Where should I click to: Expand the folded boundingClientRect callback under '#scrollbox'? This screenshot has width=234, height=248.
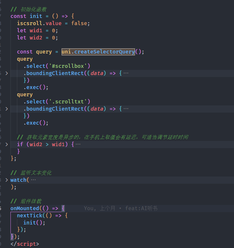[7, 73]
